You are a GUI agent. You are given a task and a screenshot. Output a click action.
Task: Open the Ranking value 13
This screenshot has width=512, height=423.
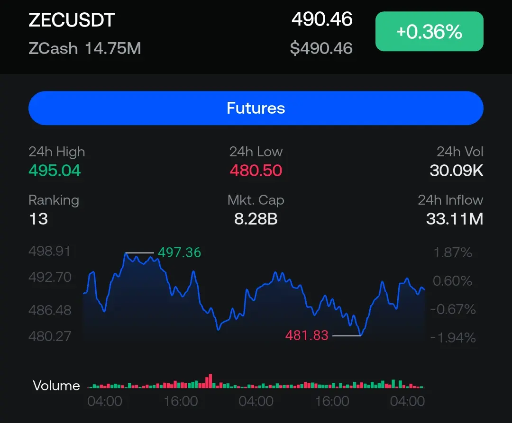[x=38, y=219]
